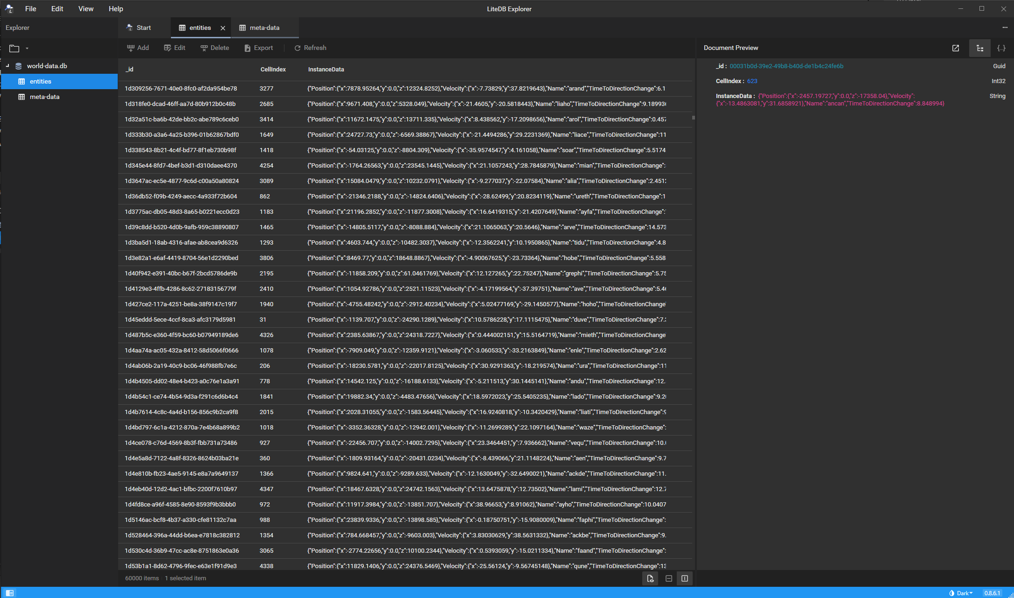Select row with id 1d3775ac-db05-48d3-8a65-b0221ecc0d23
1014x598 pixels.
(405, 211)
